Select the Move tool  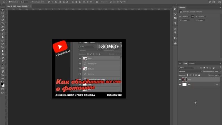(2, 10)
